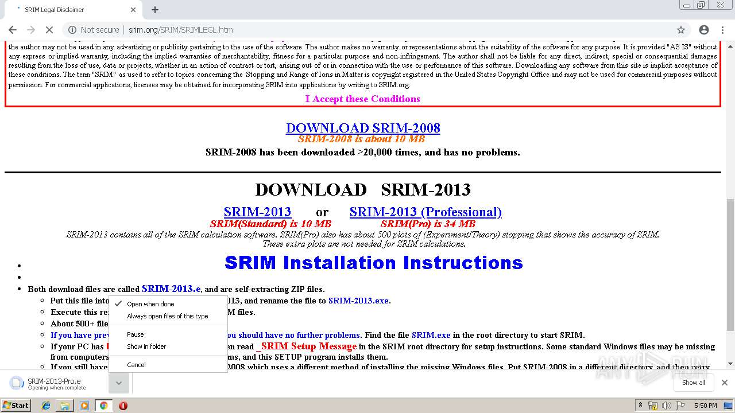Click SRIM(Standard) is 10 MB text
The height and width of the screenshot is (413, 735).
pos(270,224)
